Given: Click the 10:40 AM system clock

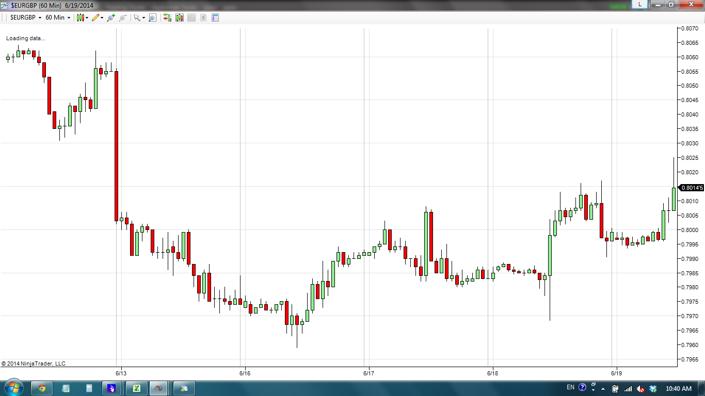Looking at the screenshot, I should tap(679, 388).
